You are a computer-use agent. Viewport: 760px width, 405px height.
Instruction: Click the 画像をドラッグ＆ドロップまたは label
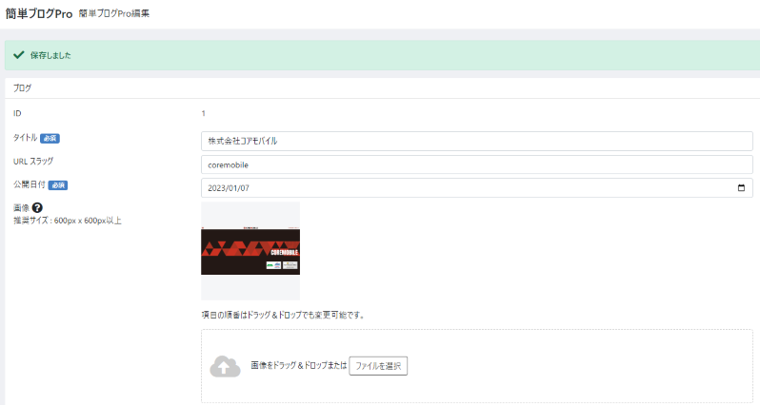[299, 365]
